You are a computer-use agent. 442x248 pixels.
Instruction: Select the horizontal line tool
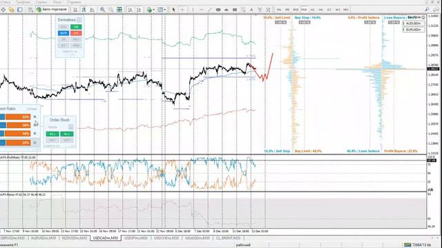click(x=201, y=10)
